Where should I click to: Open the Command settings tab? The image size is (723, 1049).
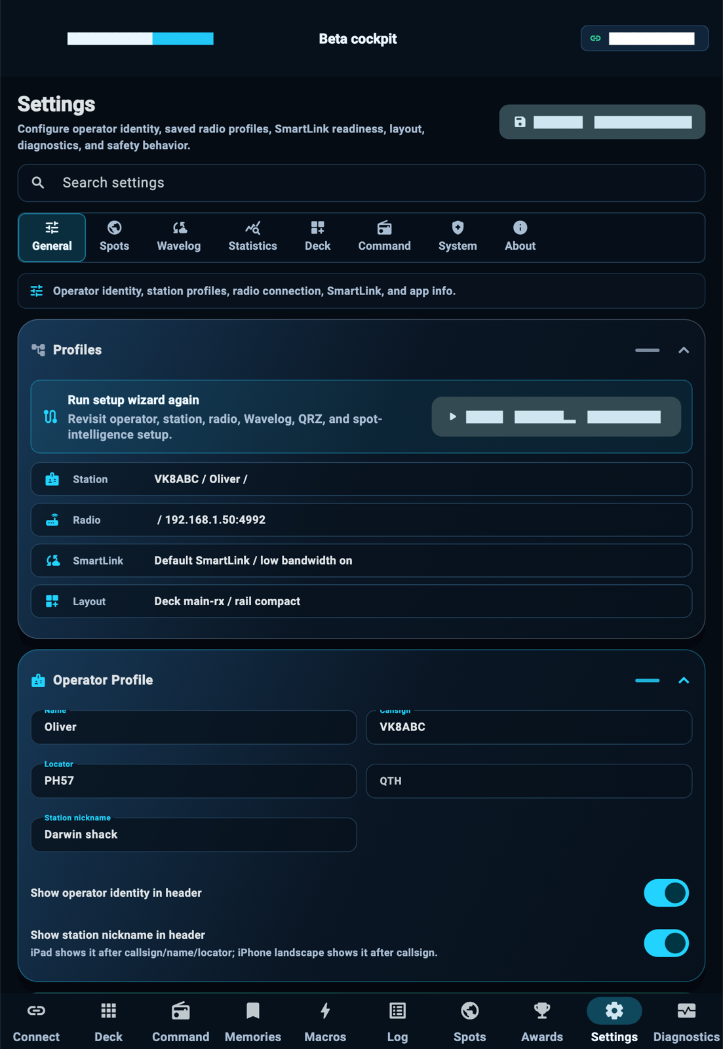click(384, 237)
